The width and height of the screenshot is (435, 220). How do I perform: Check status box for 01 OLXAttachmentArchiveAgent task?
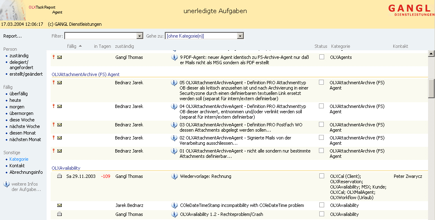pos(321,150)
